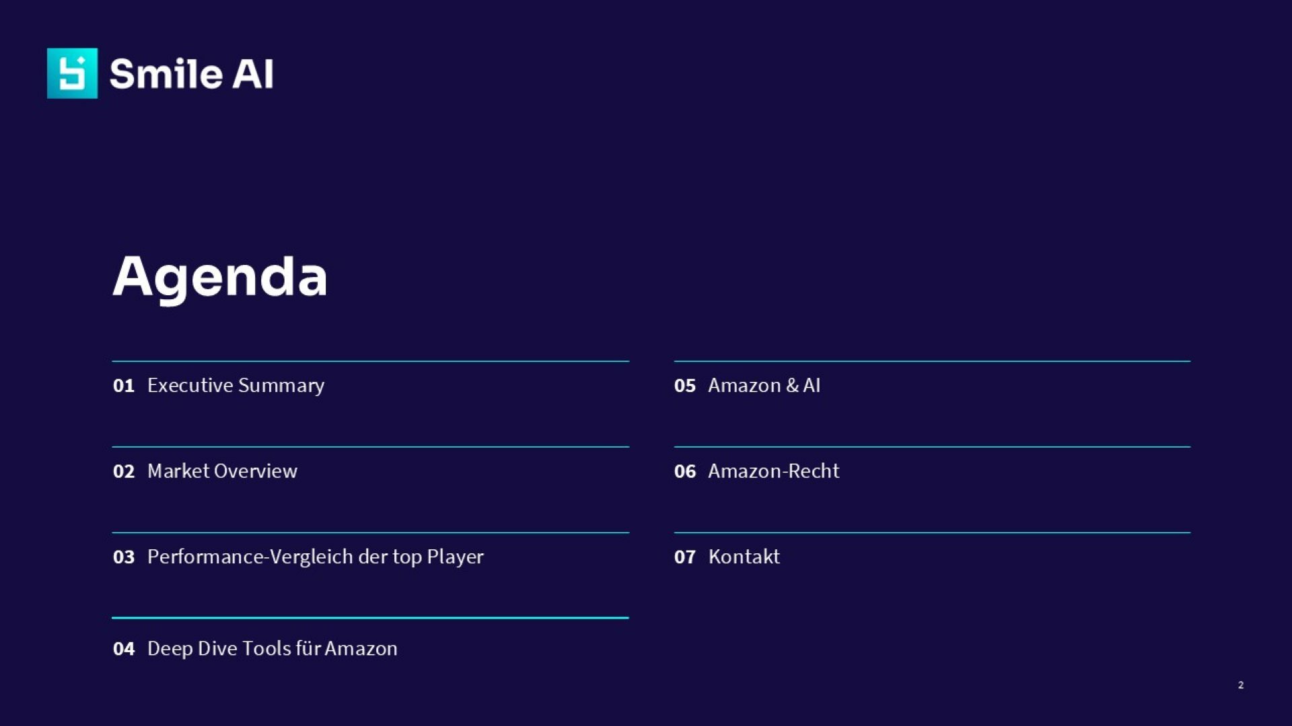Image resolution: width=1292 pixels, height=726 pixels.
Task: Click the Smile AI wordmark text
Action: [x=191, y=74]
